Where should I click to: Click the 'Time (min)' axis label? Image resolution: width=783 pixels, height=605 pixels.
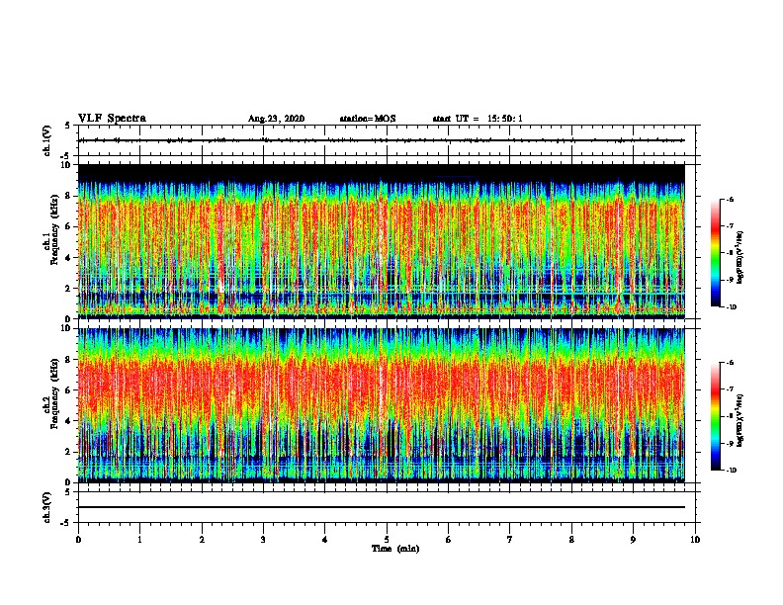395,549
